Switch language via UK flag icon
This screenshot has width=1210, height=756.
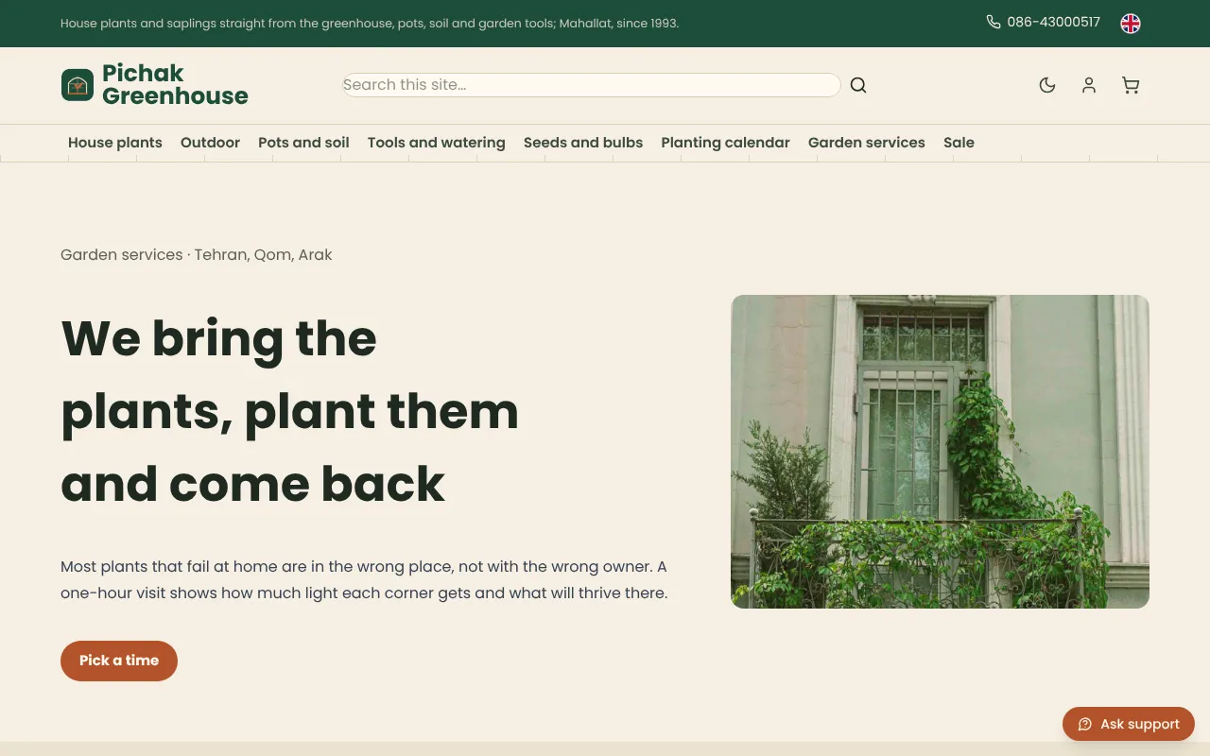click(x=1131, y=24)
